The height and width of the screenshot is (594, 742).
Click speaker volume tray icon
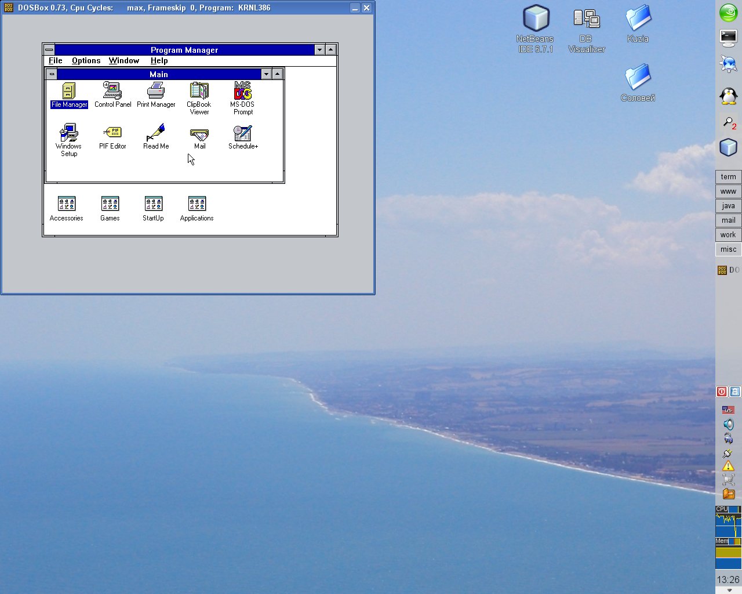[x=729, y=424]
